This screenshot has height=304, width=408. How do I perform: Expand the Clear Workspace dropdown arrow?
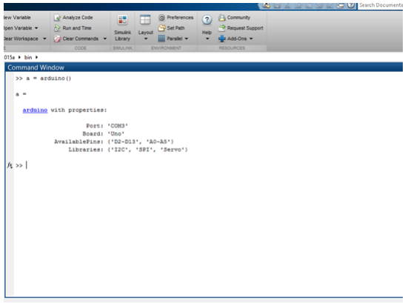[x=44, y=39]
